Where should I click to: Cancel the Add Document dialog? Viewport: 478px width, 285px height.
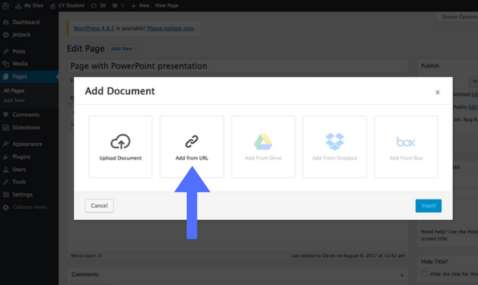coord(99,206)
